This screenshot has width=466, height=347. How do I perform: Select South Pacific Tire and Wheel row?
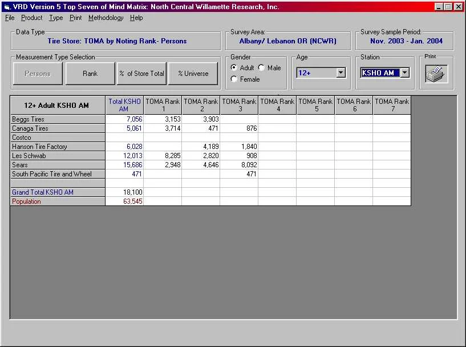[58, 174]
